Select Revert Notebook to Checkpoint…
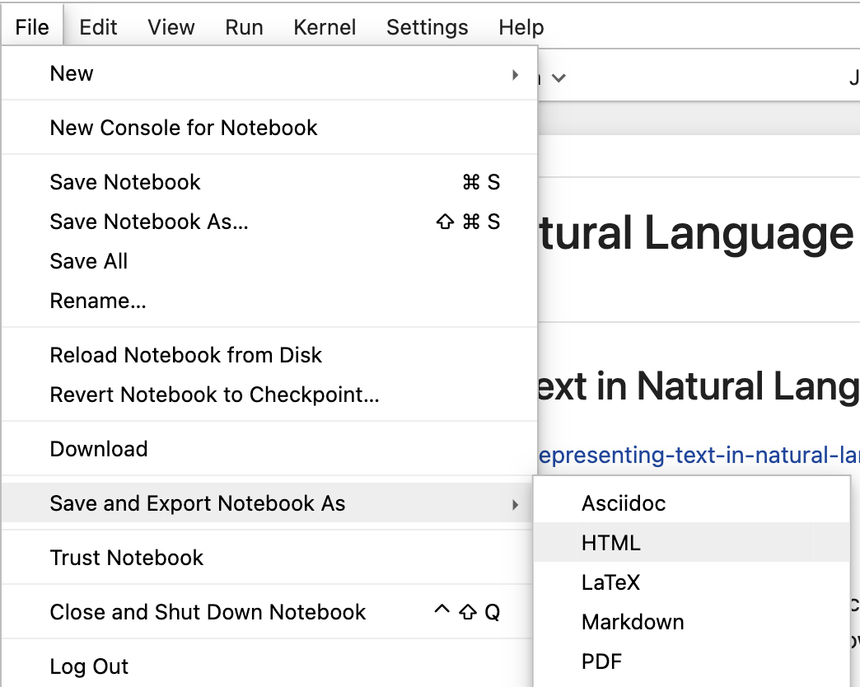This screenshot has height=687, width=860. click(214, 395)
